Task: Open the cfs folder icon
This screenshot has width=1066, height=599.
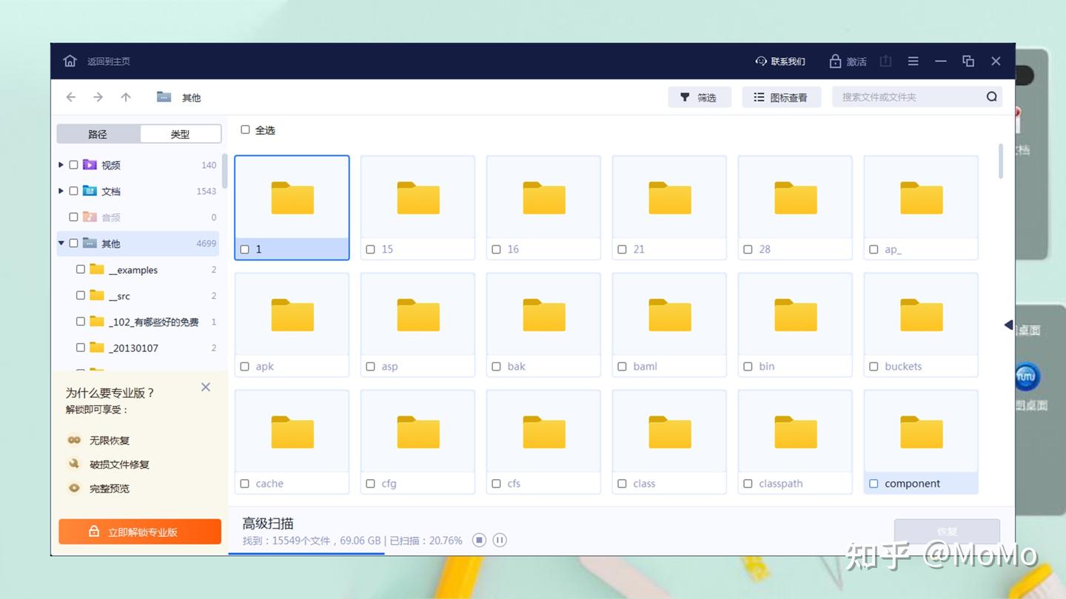Action: [x=543, y=432]
